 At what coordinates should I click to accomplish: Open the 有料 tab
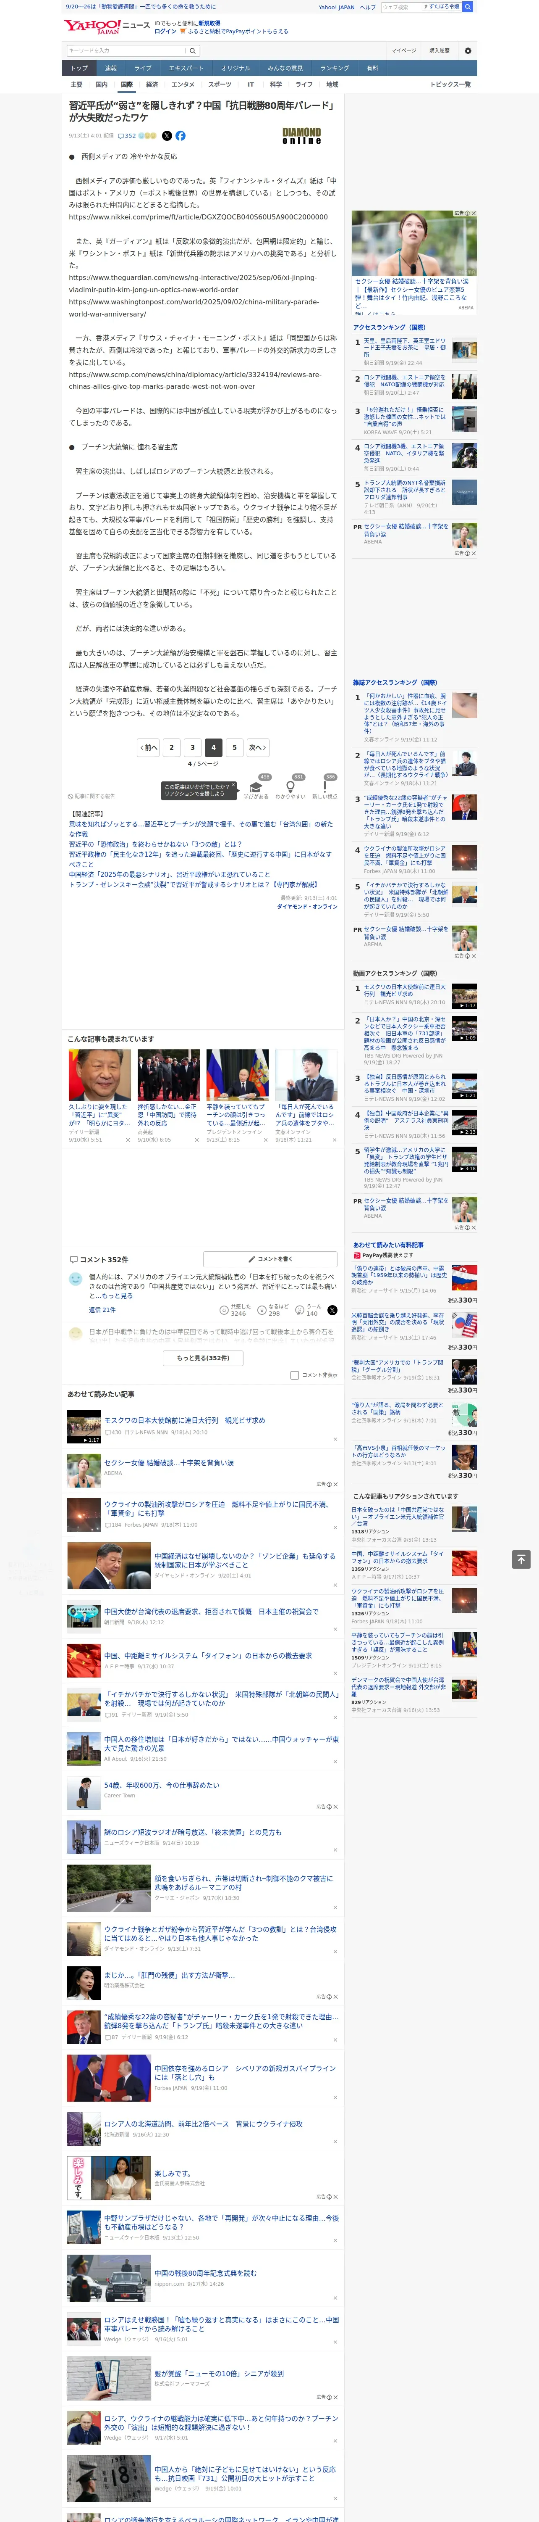click(x=372, y=69)
